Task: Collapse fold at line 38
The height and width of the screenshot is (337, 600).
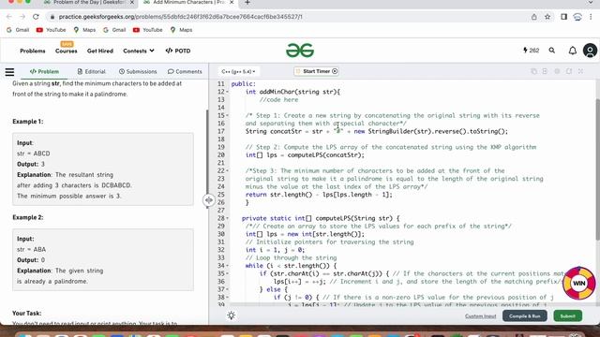Action: (227, 298)
